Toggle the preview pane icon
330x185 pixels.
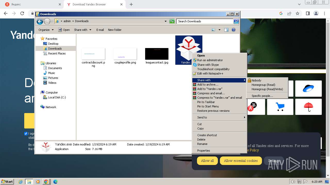(x=226, y=30)
